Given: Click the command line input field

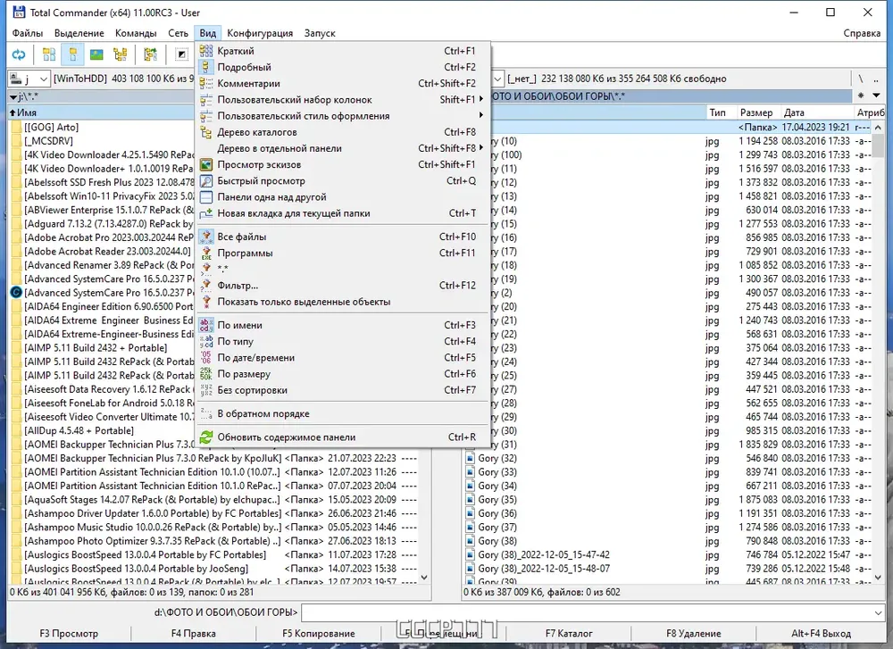Looking at the screenshot, I should pyautogui.click(x=587, y=612).
